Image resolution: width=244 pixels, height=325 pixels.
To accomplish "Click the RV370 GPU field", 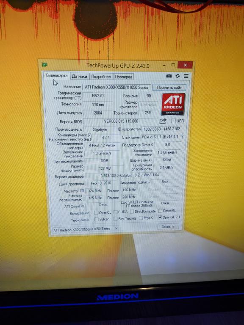I will point(98,96).
